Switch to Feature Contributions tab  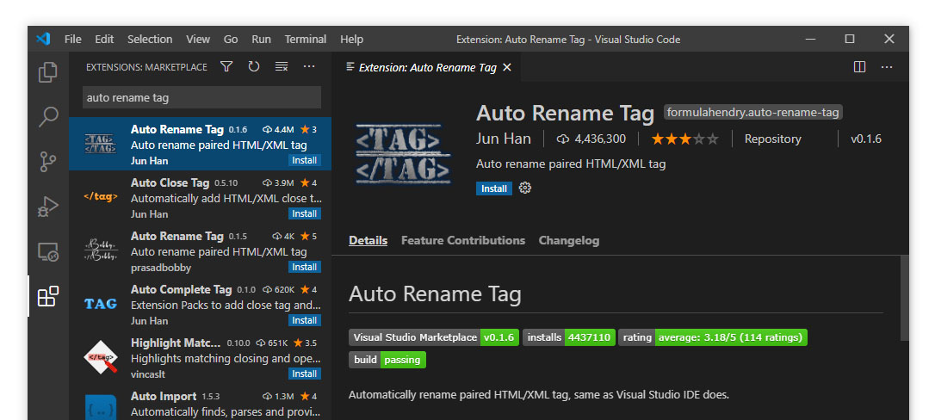463,241
